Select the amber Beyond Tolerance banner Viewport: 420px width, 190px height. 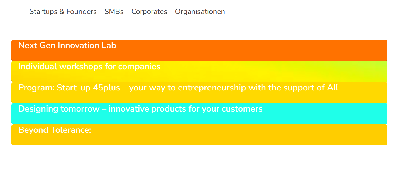(199, 135)
